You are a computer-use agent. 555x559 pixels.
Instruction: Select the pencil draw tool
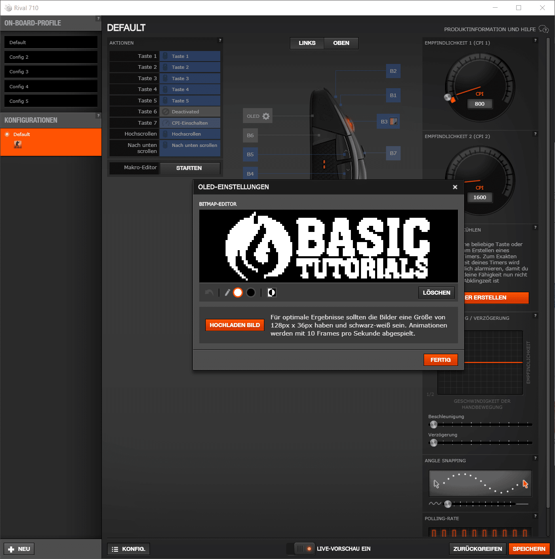(x=228, y=293)
